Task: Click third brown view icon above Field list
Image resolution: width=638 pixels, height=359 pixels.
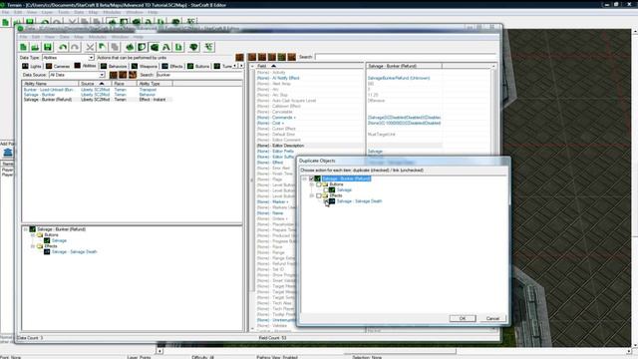Action: pyautogui.click(x=272, y=57)
